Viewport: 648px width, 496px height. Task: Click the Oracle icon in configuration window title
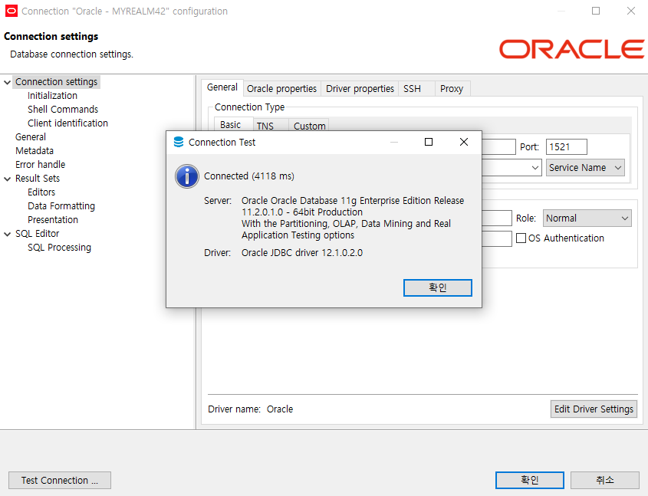[x=12, y=11]
